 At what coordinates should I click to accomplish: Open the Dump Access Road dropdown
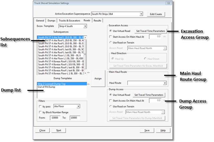(x=163, y=112)
